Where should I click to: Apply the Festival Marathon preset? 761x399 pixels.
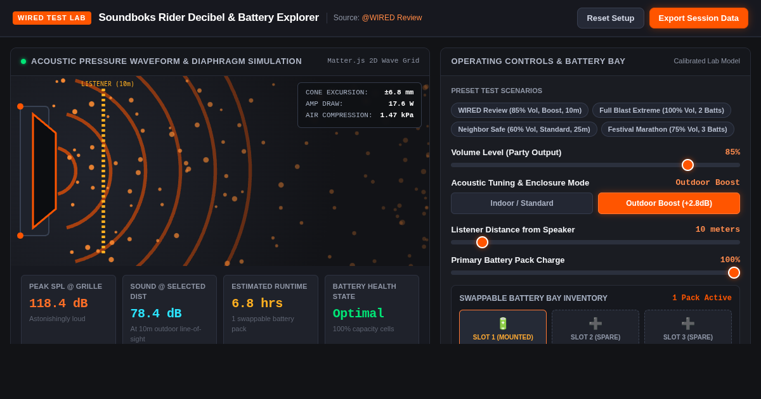coord(668,129)
